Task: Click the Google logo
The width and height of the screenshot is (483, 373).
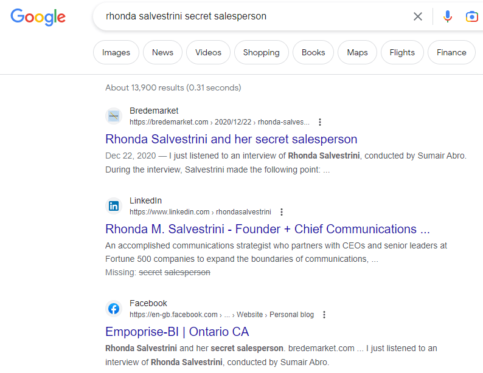Action: click(x=38, y=16)
